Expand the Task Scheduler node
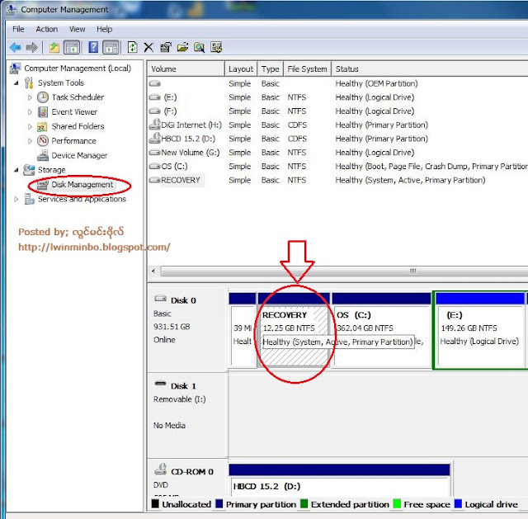The width and height of the screenshot is (528, 519). tap(30, 97)
